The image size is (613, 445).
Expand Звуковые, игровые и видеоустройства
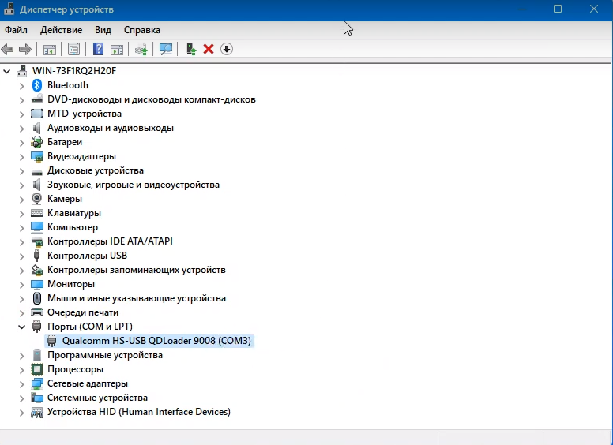pyautogui.click(x=22, y=185)
